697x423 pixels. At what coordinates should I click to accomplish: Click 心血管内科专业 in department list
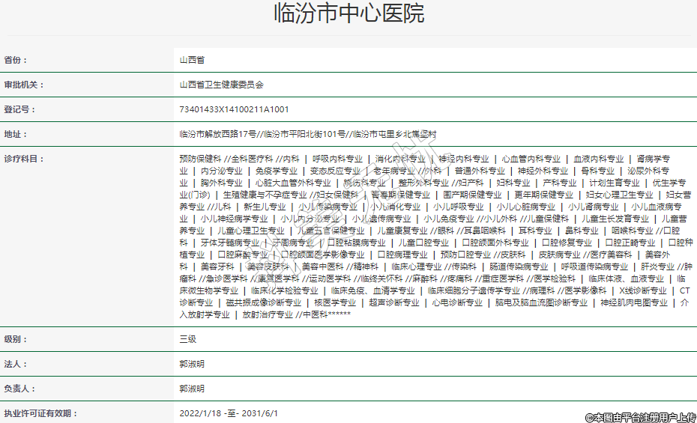pyautogui.click(x=531, y=159)
